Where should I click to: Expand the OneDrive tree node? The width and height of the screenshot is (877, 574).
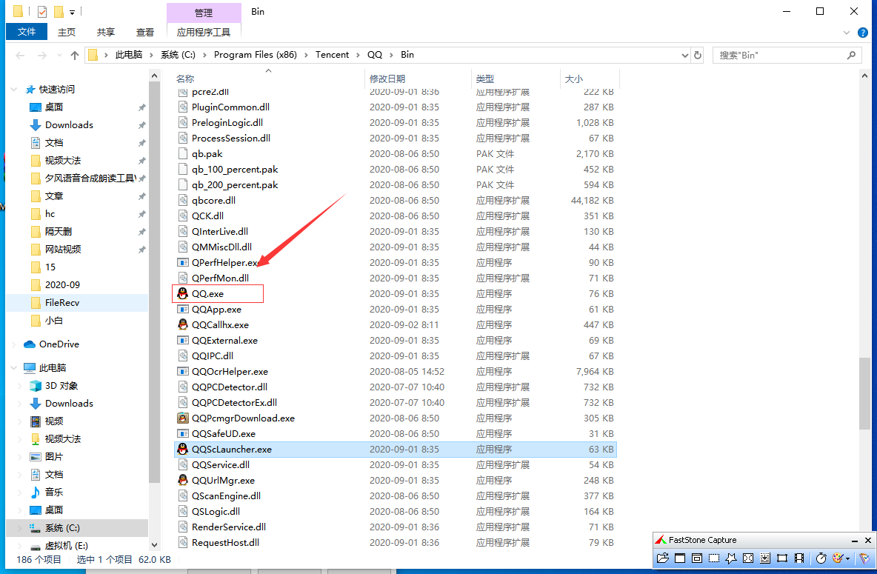tap(13, 344)
